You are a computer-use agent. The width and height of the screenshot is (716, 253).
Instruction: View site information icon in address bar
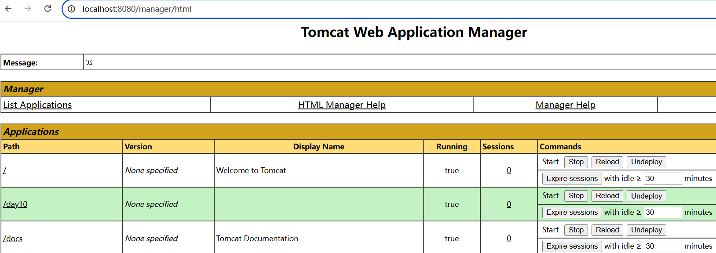click(71, 9)
